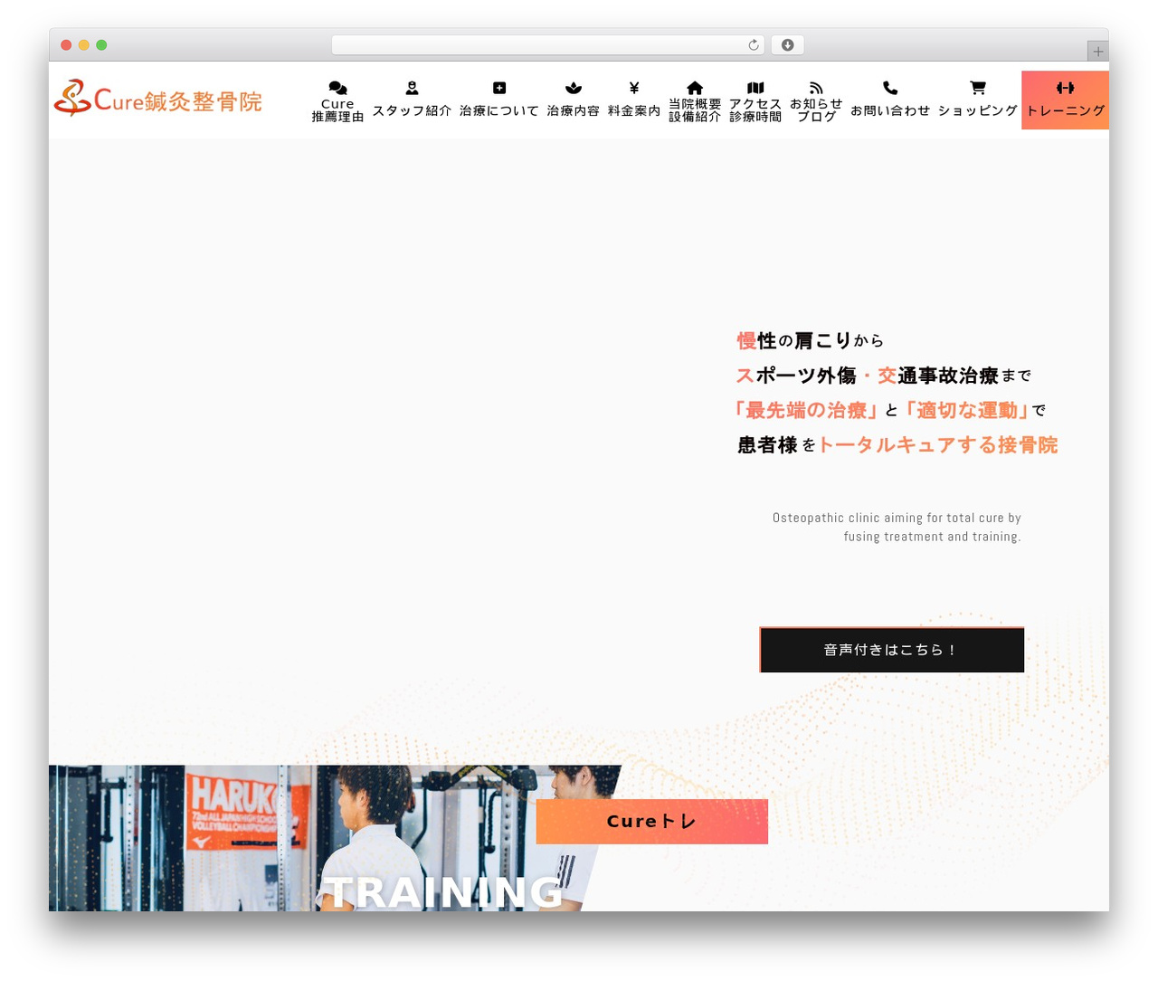1158x981 pixels.
Task: Click the トレーニング dumbbell icon
Action: pyautogui.click(x=1065, y=88)
